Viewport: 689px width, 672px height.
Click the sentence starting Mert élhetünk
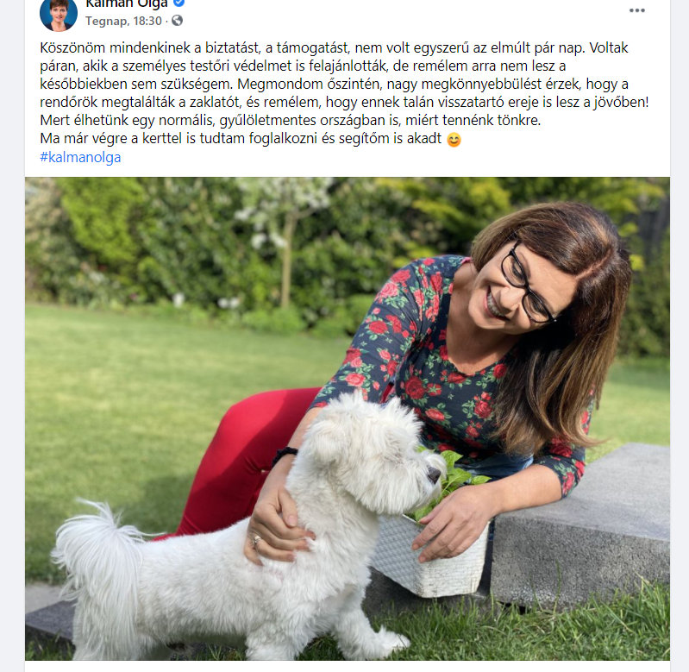(x=290, y=120)
